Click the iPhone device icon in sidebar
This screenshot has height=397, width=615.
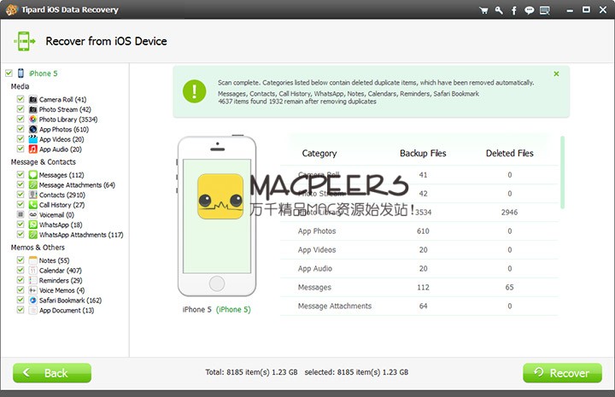(20, 73)
